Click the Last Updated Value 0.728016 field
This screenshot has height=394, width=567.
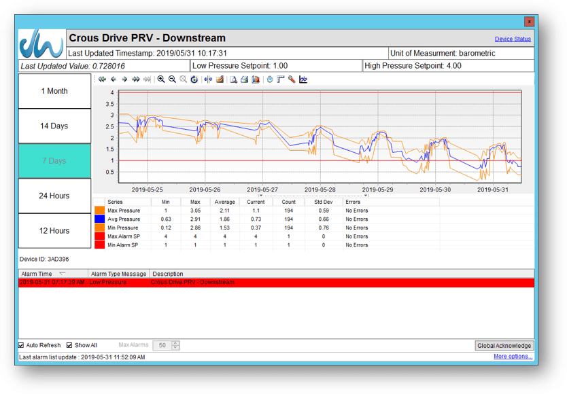click(104, 66)
